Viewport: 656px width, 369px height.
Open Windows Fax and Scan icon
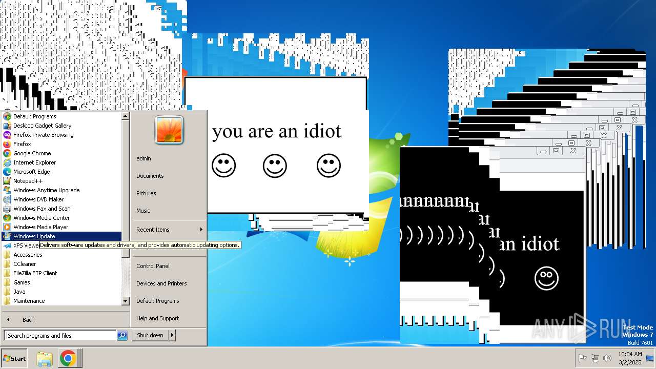(7, 209)
